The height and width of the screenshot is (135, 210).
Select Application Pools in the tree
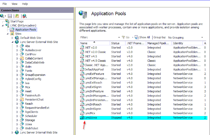25,30
